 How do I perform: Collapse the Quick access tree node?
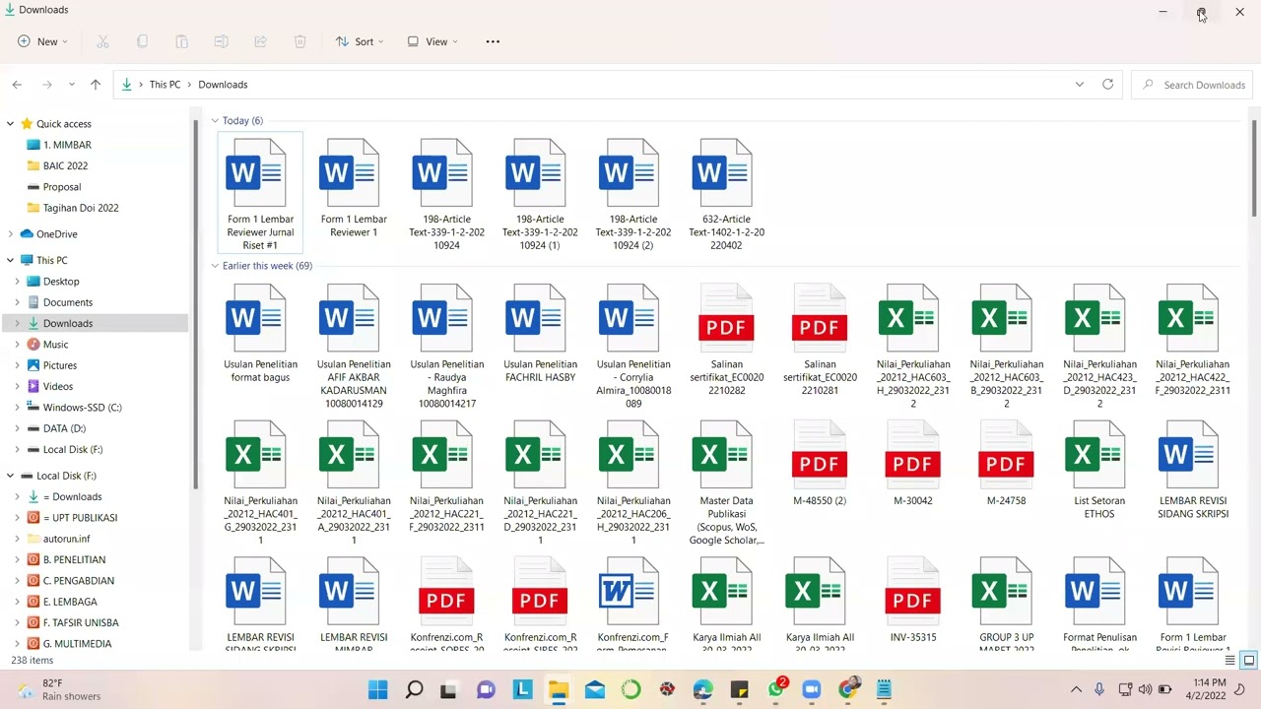click(x=10, y=124)
